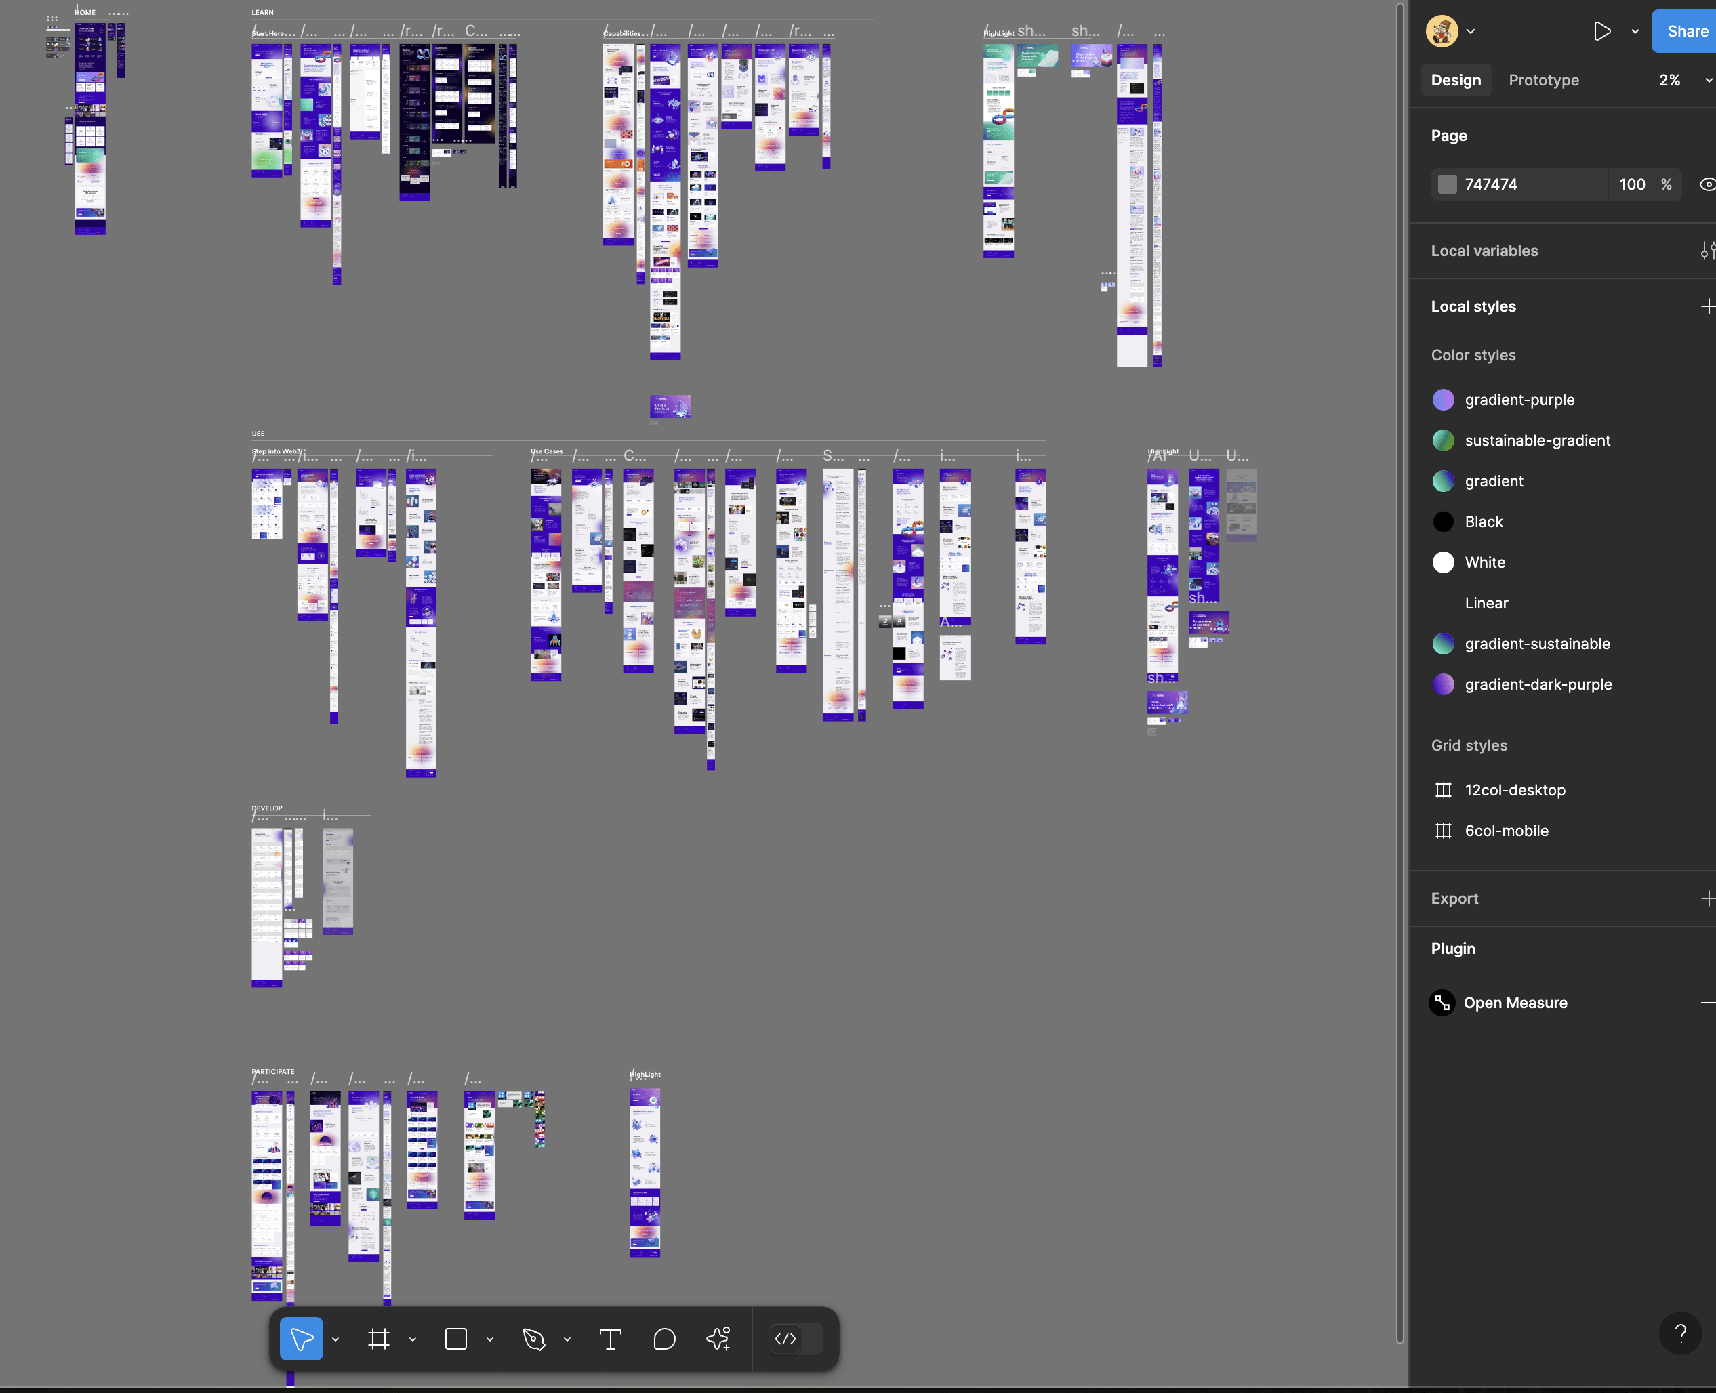The width and height of the screenshot is (1716, 1393).
Task: Edit the 100 opacity field
Action: pyautogui.click(x=1633, y=184)
